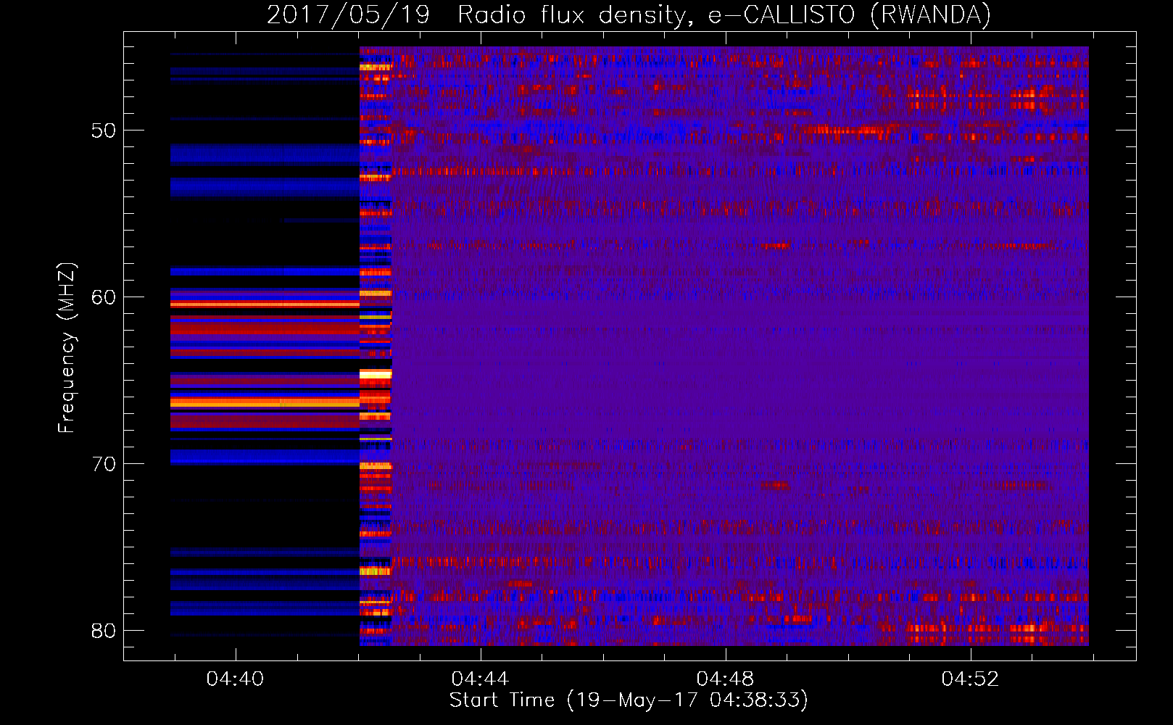Click the "04:40" time tick label
Viewport: 1173px width, 725px height.
tap(235, 679)
